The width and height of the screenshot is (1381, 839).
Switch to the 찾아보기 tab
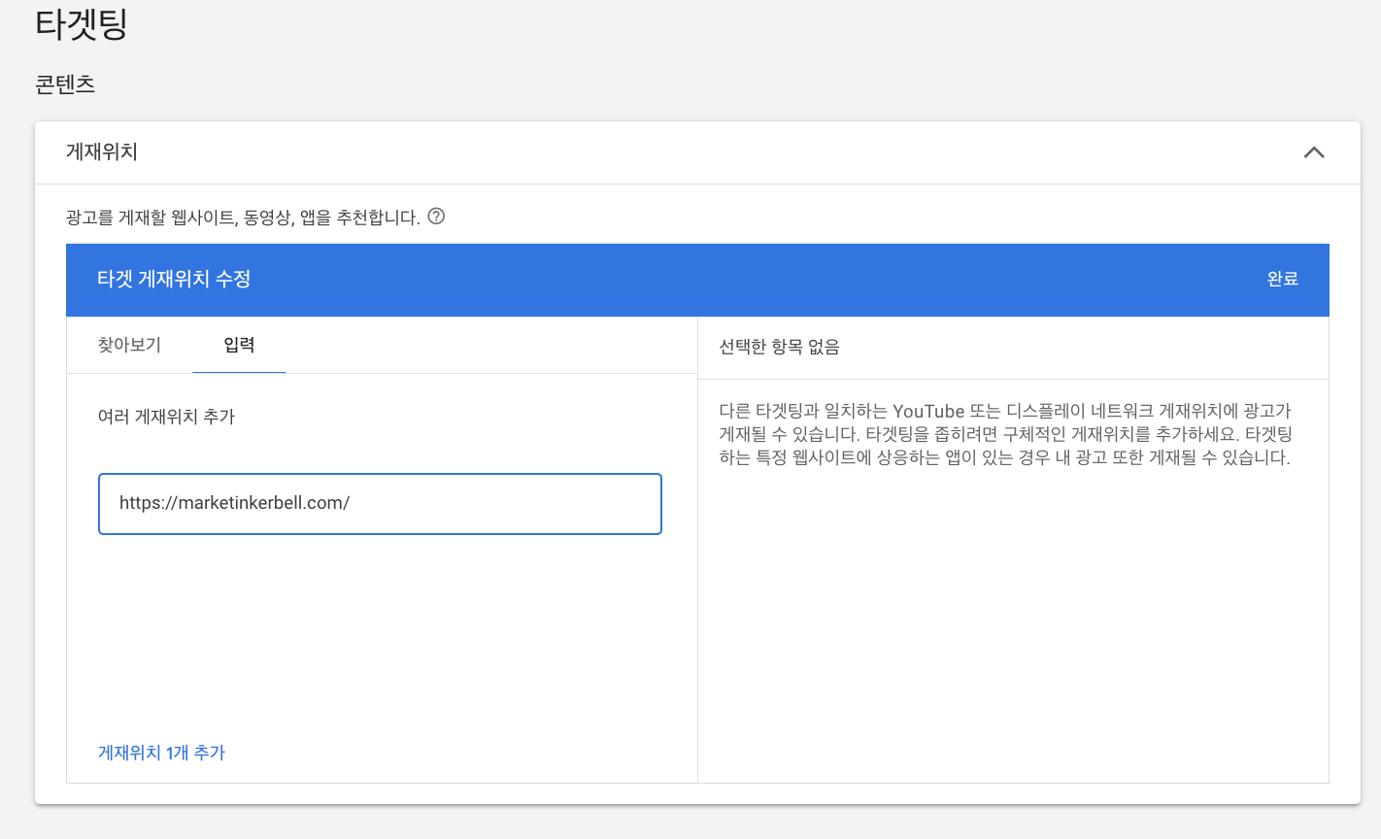(x=129, y=347)
